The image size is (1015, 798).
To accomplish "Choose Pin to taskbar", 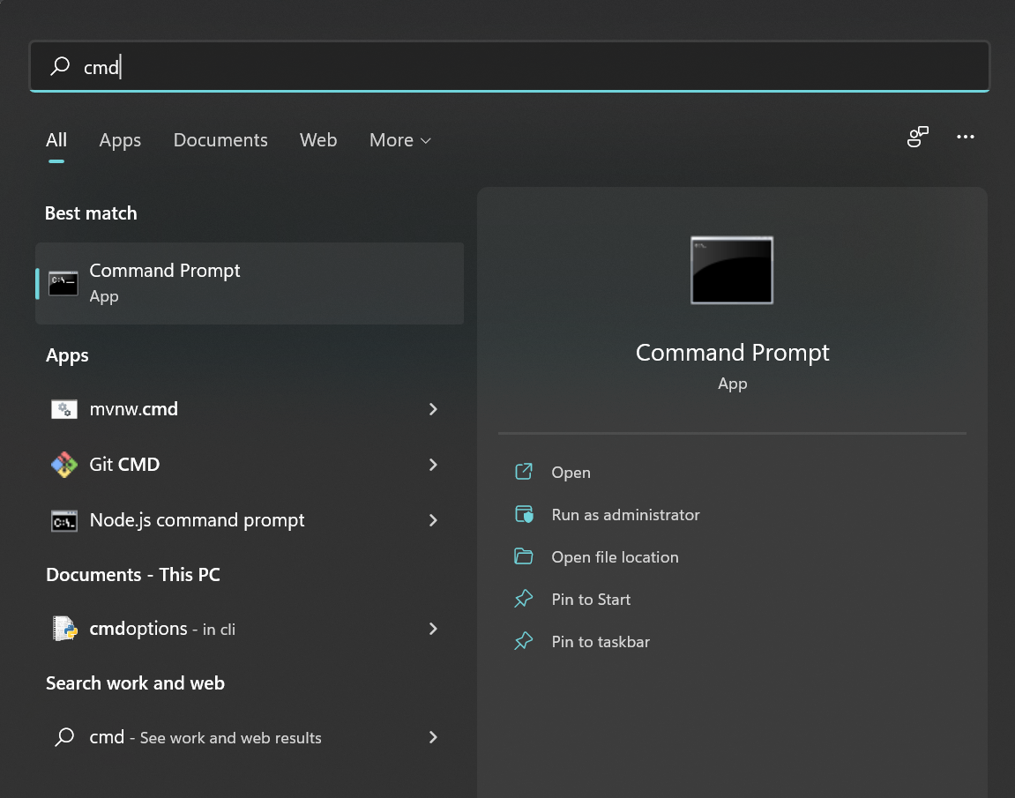I will point(601,642).
